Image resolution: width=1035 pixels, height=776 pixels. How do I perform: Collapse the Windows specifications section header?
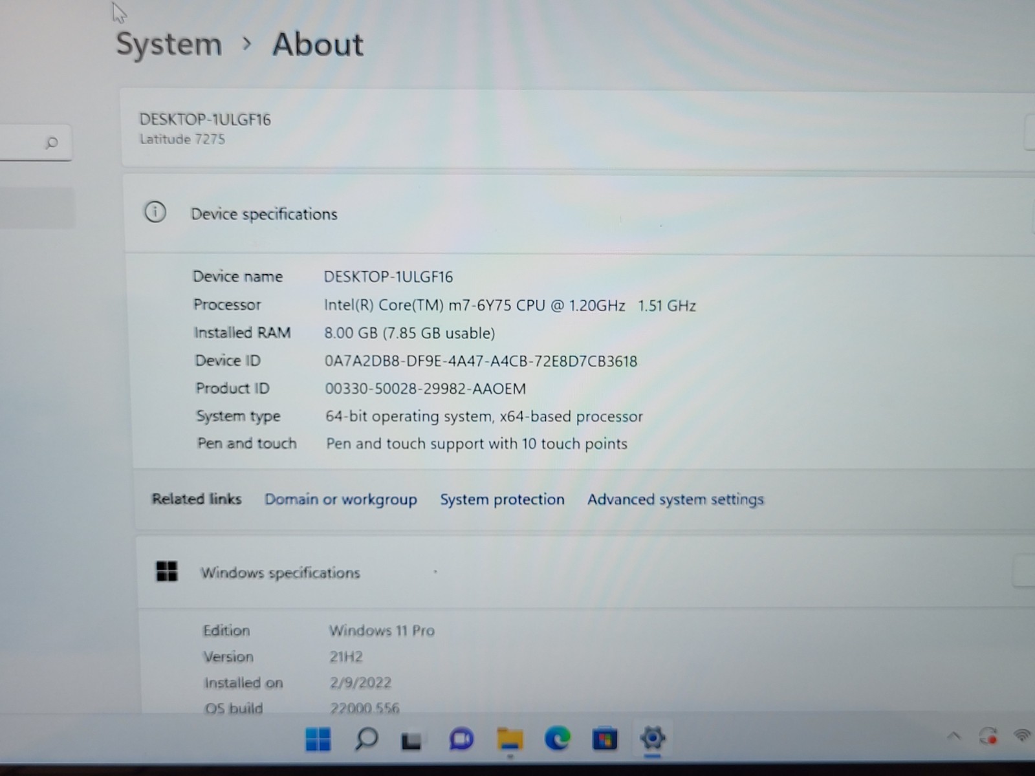click(585, 572)
